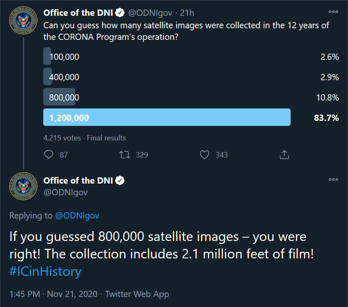Select the 400,000 poll option
This screenshot has height=307, width=348.
(x=64, y=77)
